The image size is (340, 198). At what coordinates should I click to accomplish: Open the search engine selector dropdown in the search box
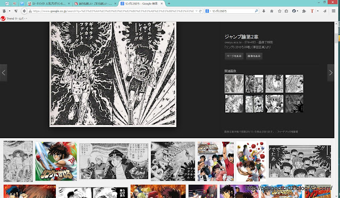click(x=208, y=11)
